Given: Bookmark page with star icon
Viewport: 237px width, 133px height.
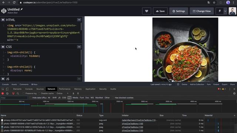Looking at the screenshot, I should 214,3.
